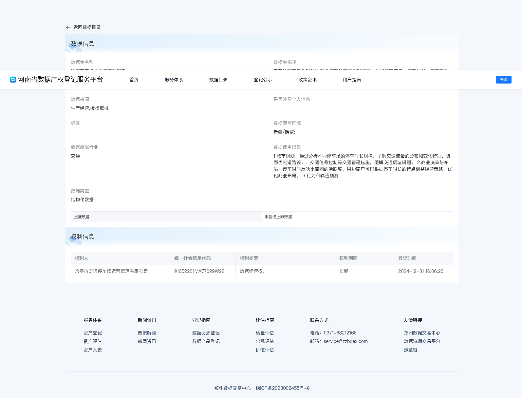Image resolution: width=522 pixels, height=398 pixels.
Task: Click footer link 数据产品登记
Action: click(206, 341)
